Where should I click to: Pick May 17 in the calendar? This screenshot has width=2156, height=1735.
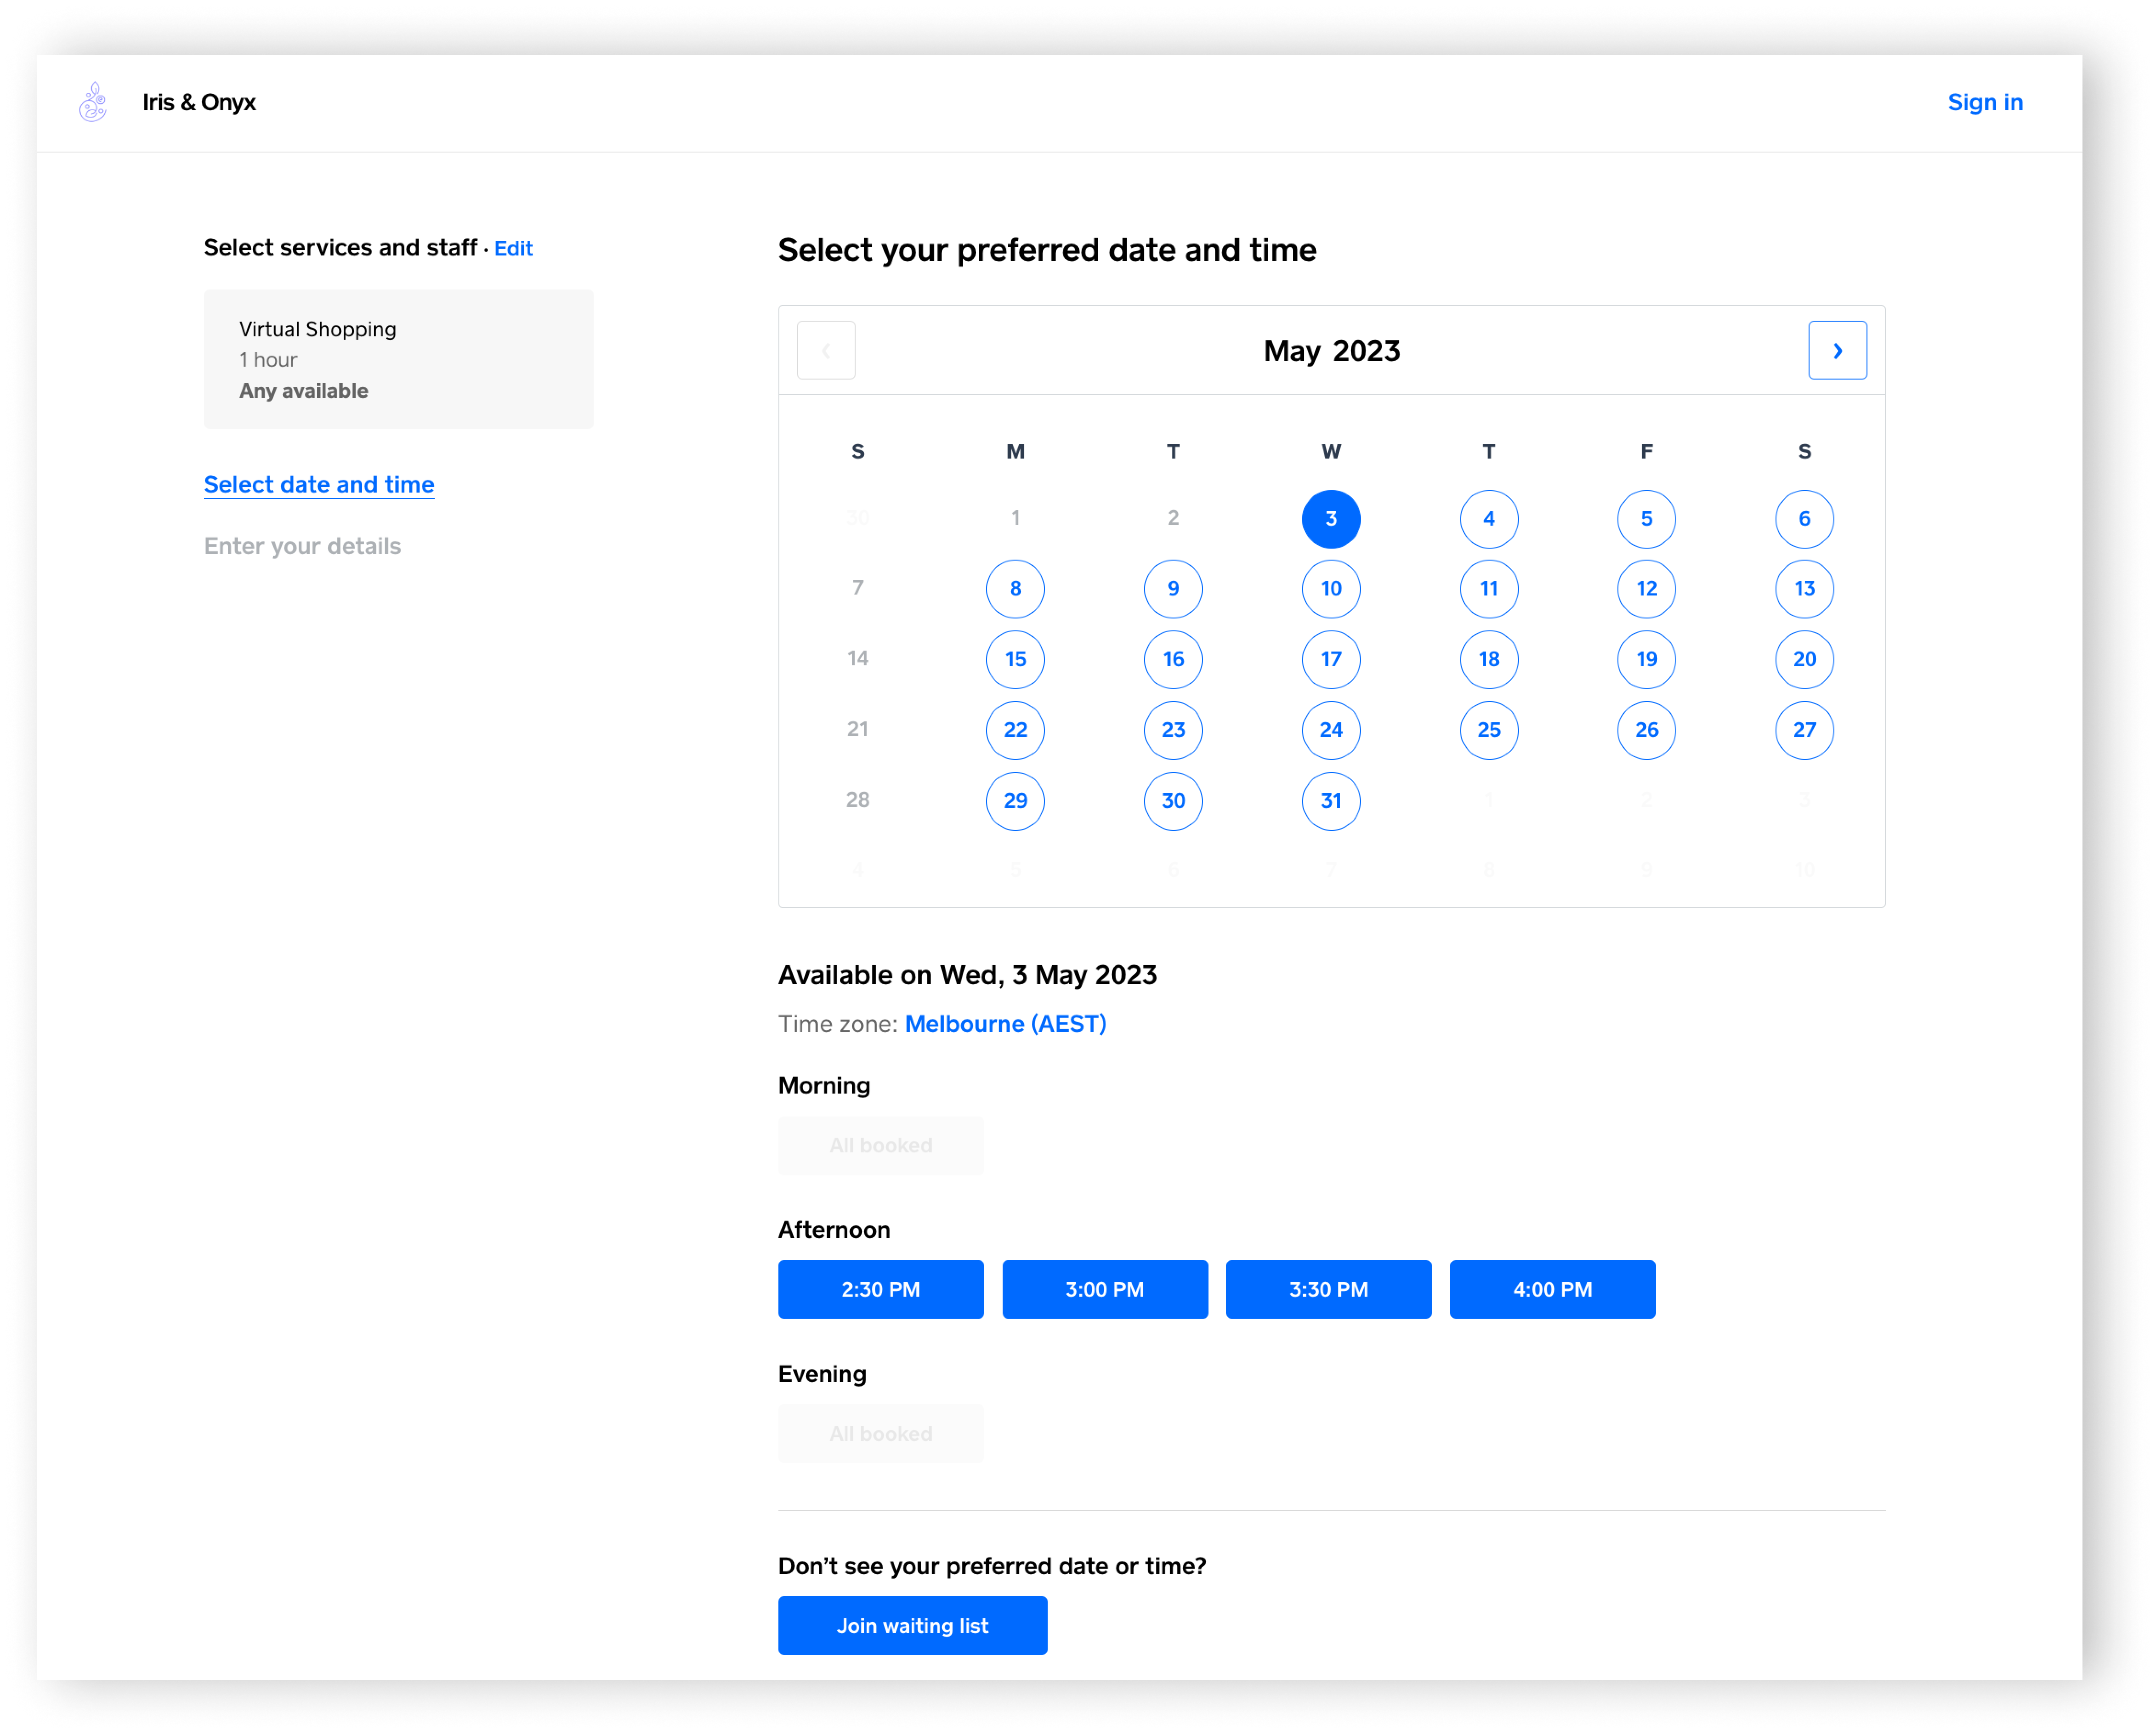coord(1330,659)
